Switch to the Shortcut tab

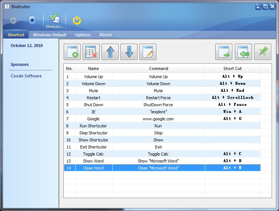pyautogui.click(x=16, y=35)
